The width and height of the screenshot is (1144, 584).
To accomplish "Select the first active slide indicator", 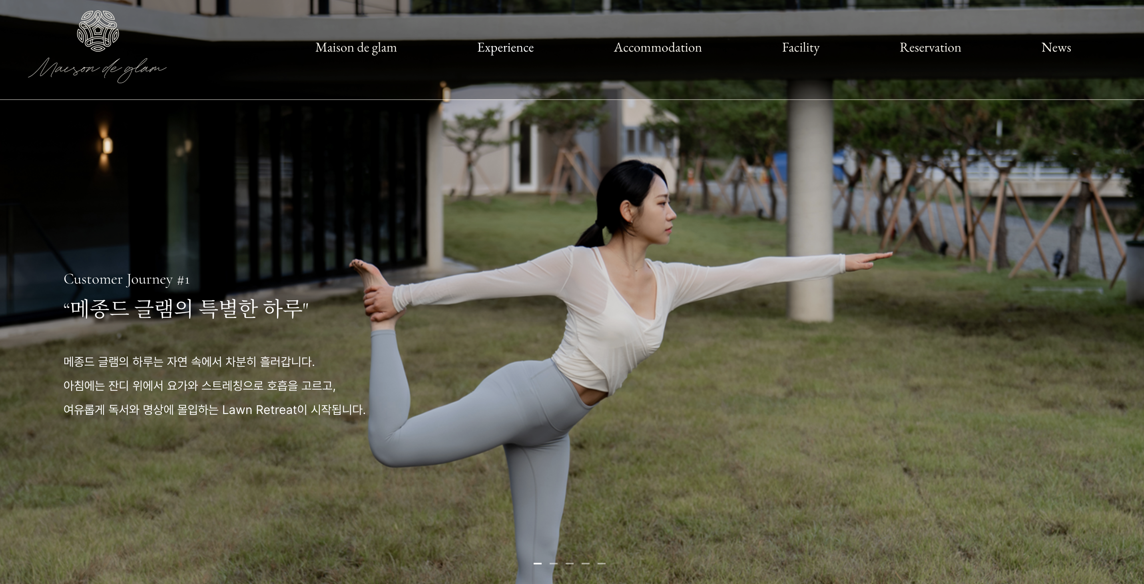I will 537,563.
